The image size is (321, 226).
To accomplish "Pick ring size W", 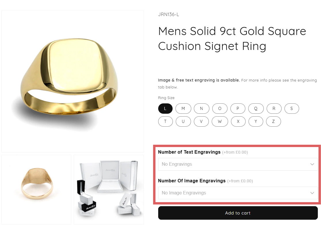I will click(220, 121).
